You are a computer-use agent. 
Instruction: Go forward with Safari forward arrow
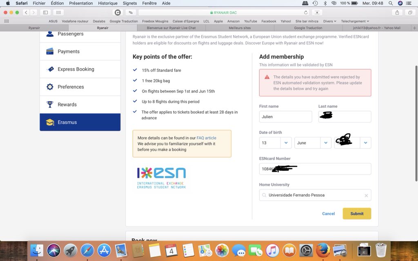(x=33, y=13)
